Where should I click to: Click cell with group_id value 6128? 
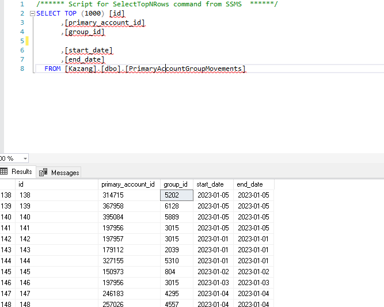172,206
